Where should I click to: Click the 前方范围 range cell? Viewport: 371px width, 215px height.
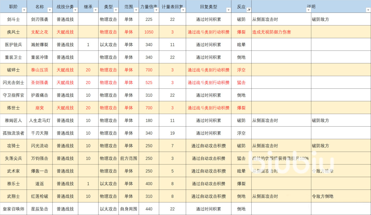pyautogui.click(x=129, y=159)
